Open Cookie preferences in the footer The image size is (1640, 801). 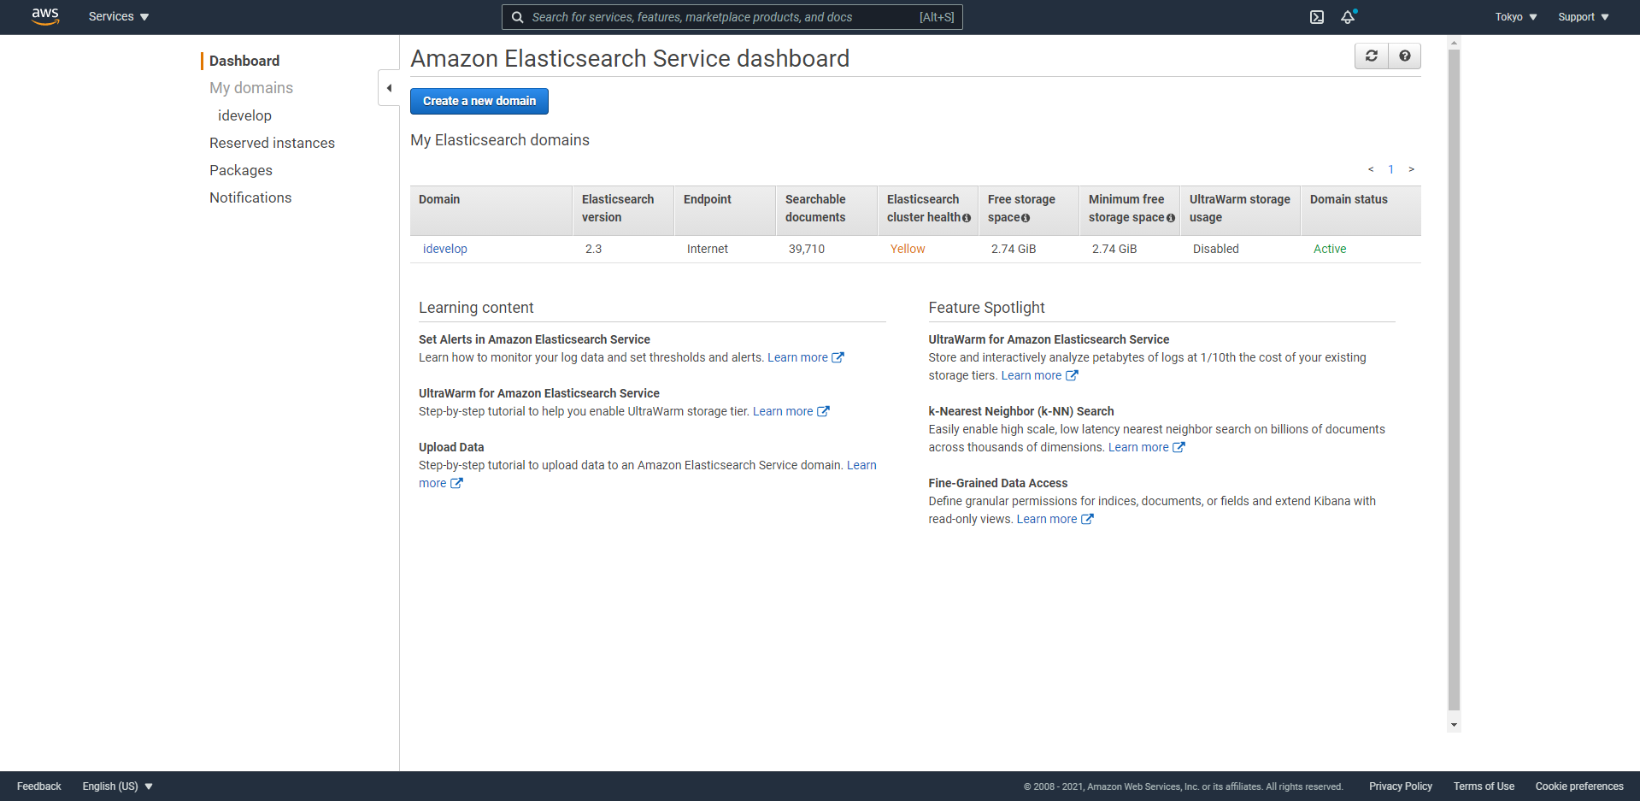1579,786
